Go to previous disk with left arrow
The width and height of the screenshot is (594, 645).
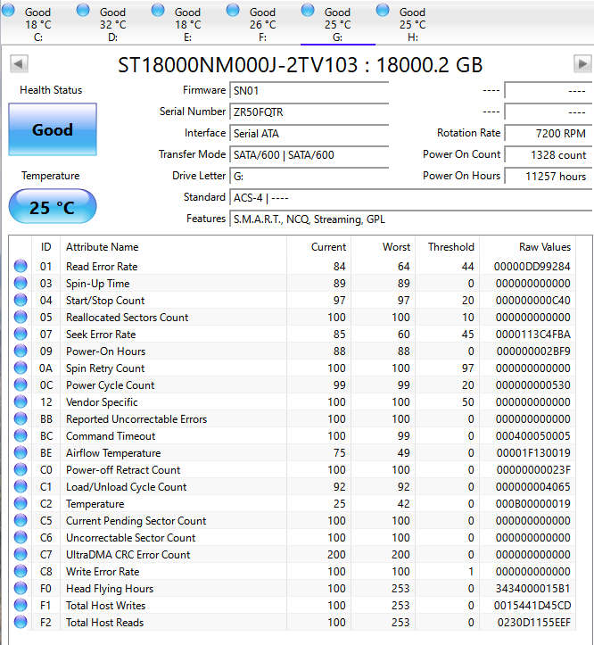(x=19, y=63)
